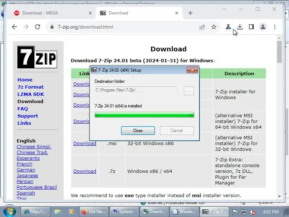
Task: Open the Support sidebar link
Action: 28,116
